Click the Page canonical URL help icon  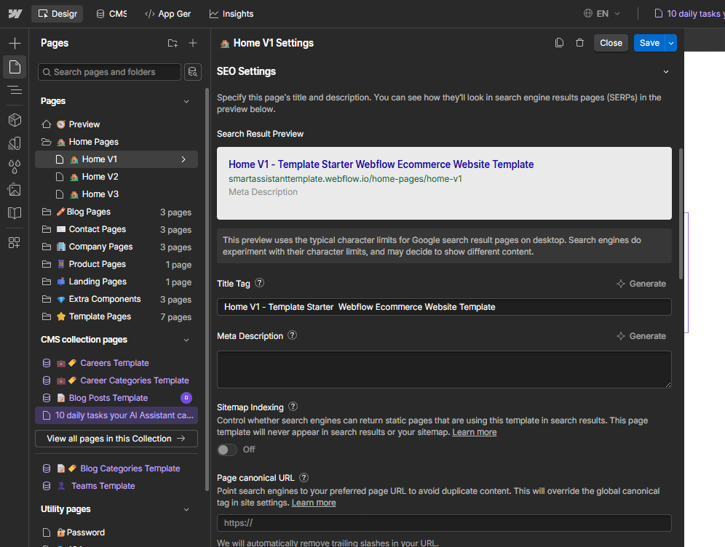point(304,478)
